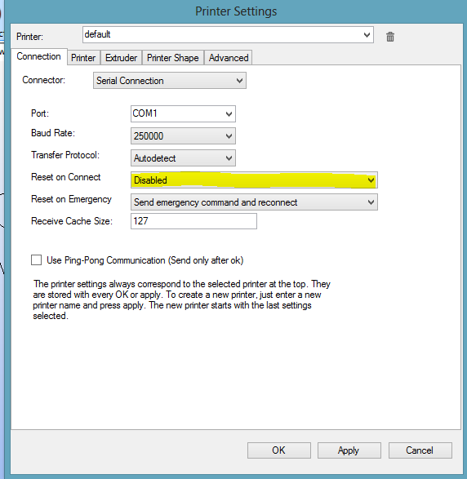This screenshot has height=479, width=467.
Task: Open the Baud Rate 250000 dropdown
Action: (183, 136)
